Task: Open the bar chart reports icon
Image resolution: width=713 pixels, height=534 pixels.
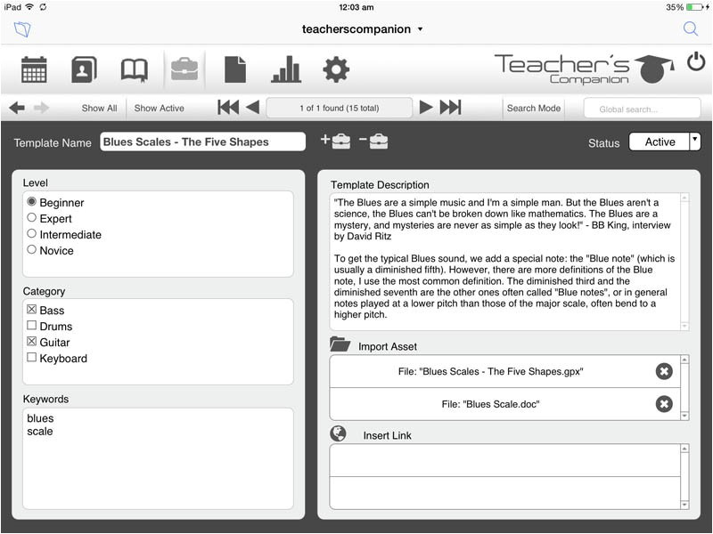Action: click(286, 69)
